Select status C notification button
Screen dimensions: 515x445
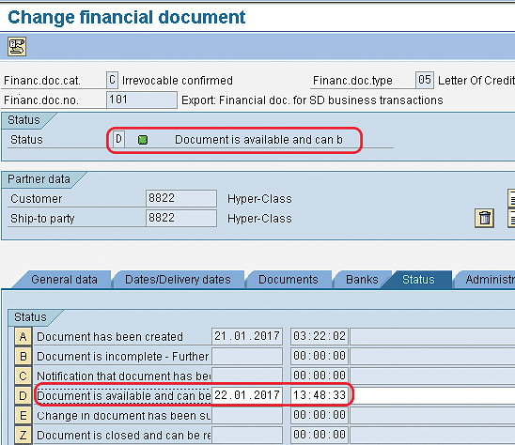23,376
